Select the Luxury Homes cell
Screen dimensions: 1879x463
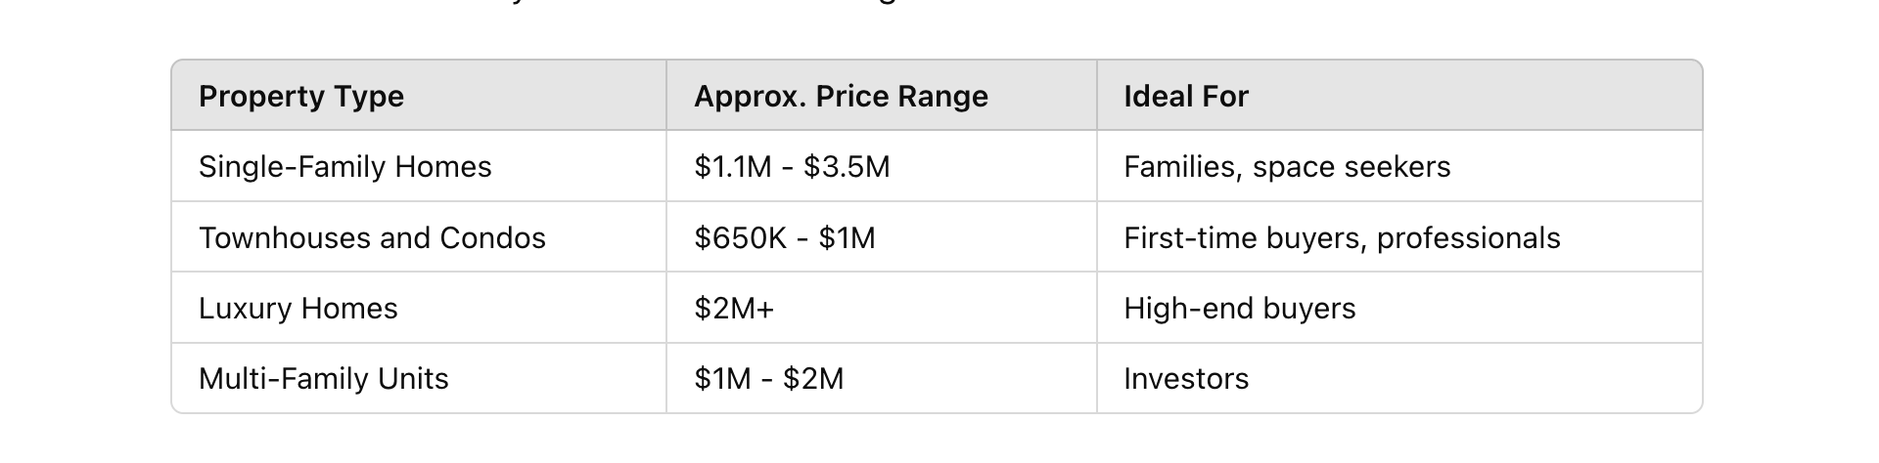[419, 308]
